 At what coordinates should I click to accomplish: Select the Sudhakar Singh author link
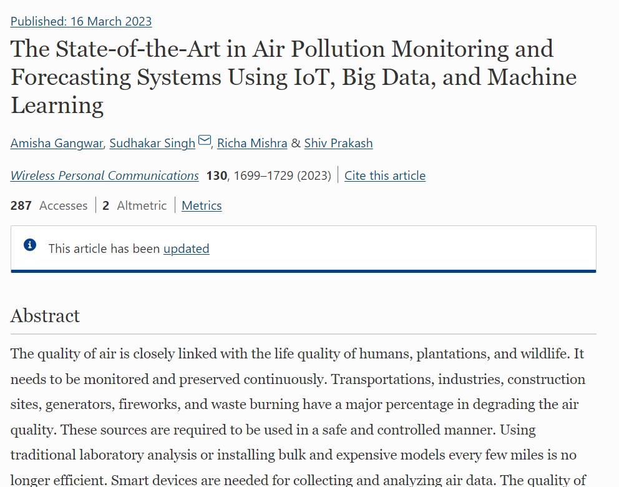point(152,143)
